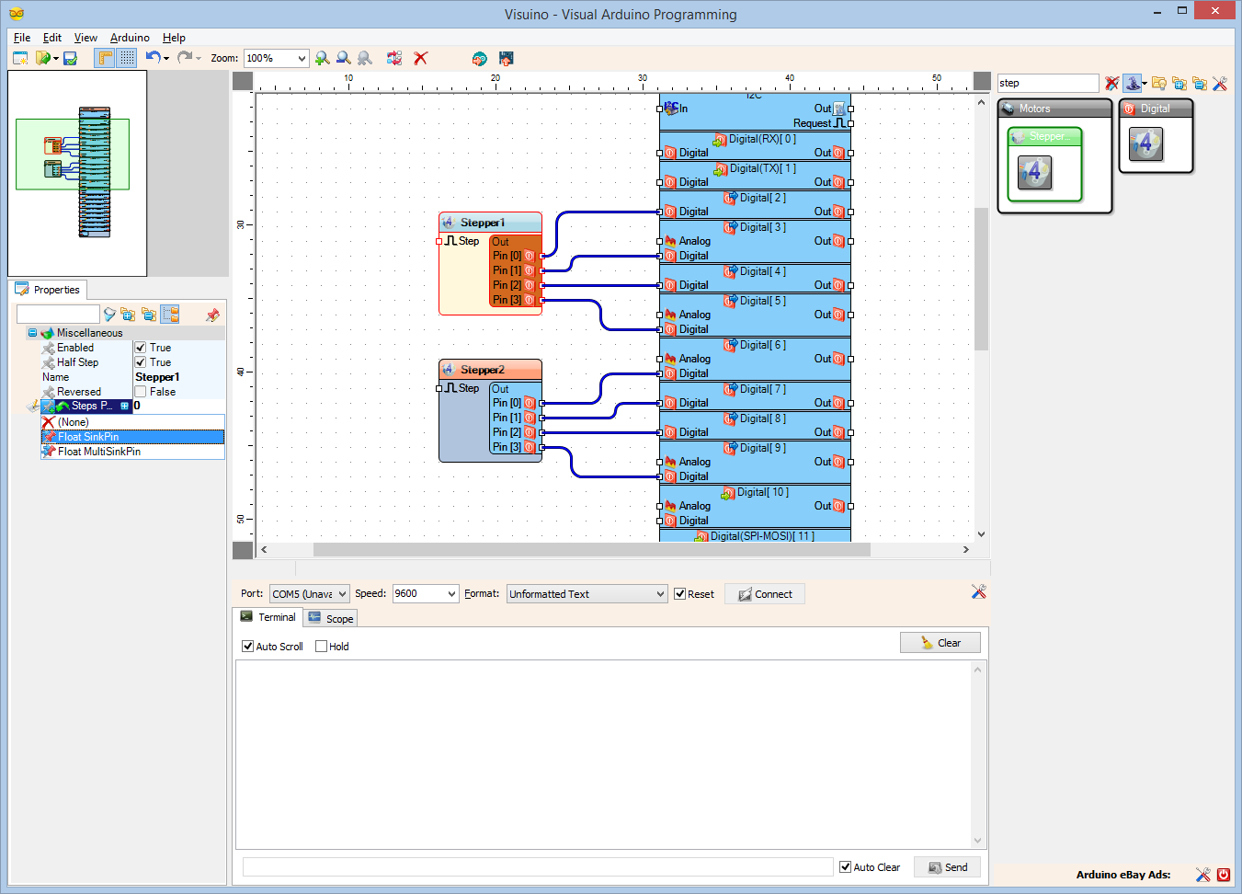Collapse the Miscellaneous properties group
Viewport: 1242px width, 894px height.
(x=32, y=332)
